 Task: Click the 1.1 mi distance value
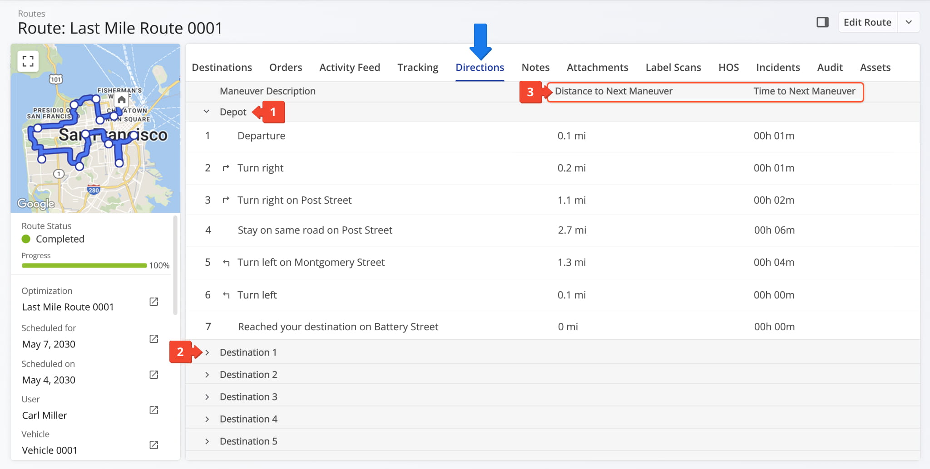pyautogui.click(x=572, y=200)
